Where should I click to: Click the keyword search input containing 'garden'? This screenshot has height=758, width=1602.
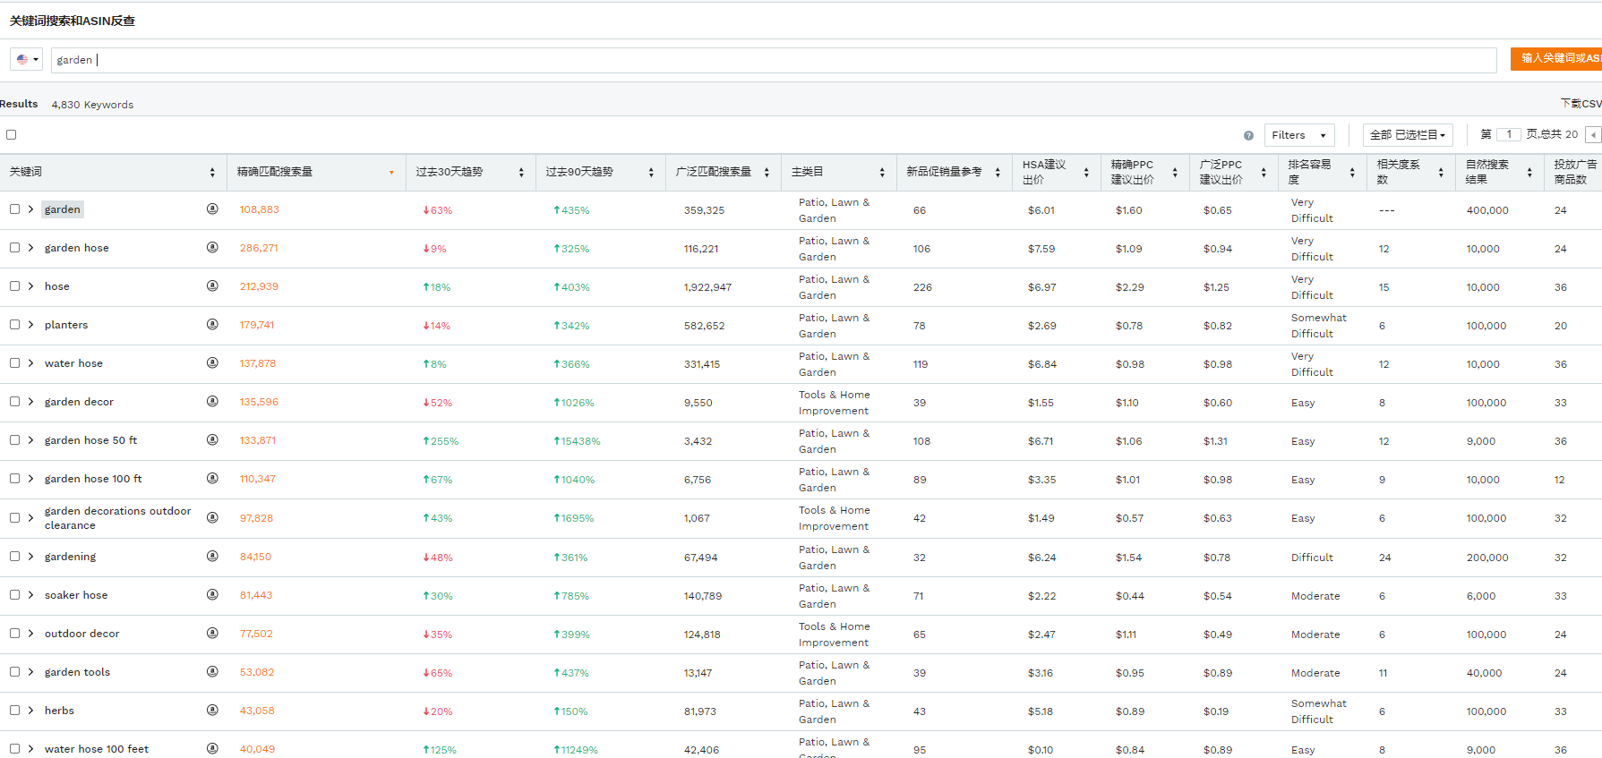click(770, 60)
